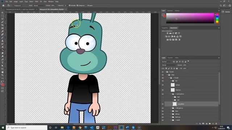Open the layer blend mode dropdown

pos(169,65)
